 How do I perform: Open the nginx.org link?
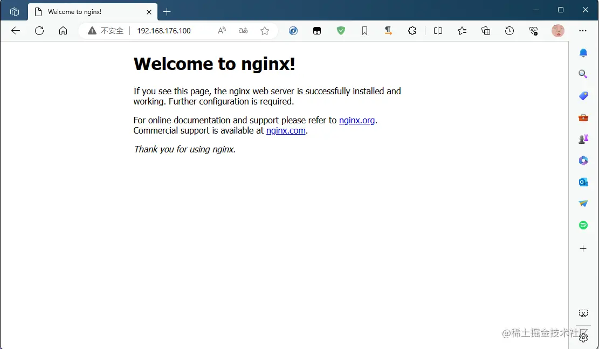click(x=357, y=121)
